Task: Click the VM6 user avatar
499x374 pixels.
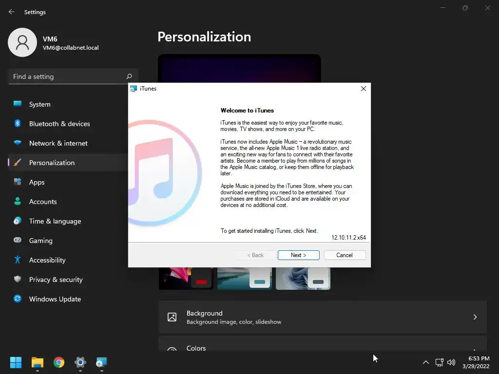Action: point(22,42)
